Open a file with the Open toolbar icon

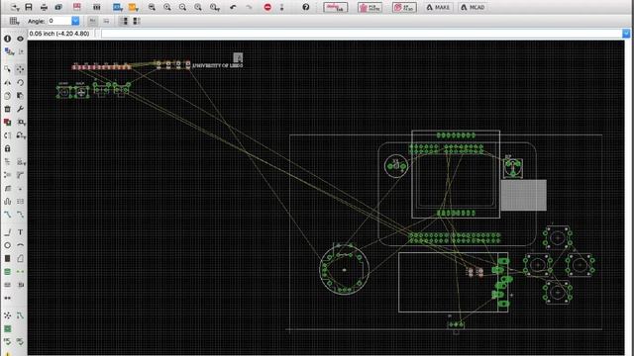15,7
